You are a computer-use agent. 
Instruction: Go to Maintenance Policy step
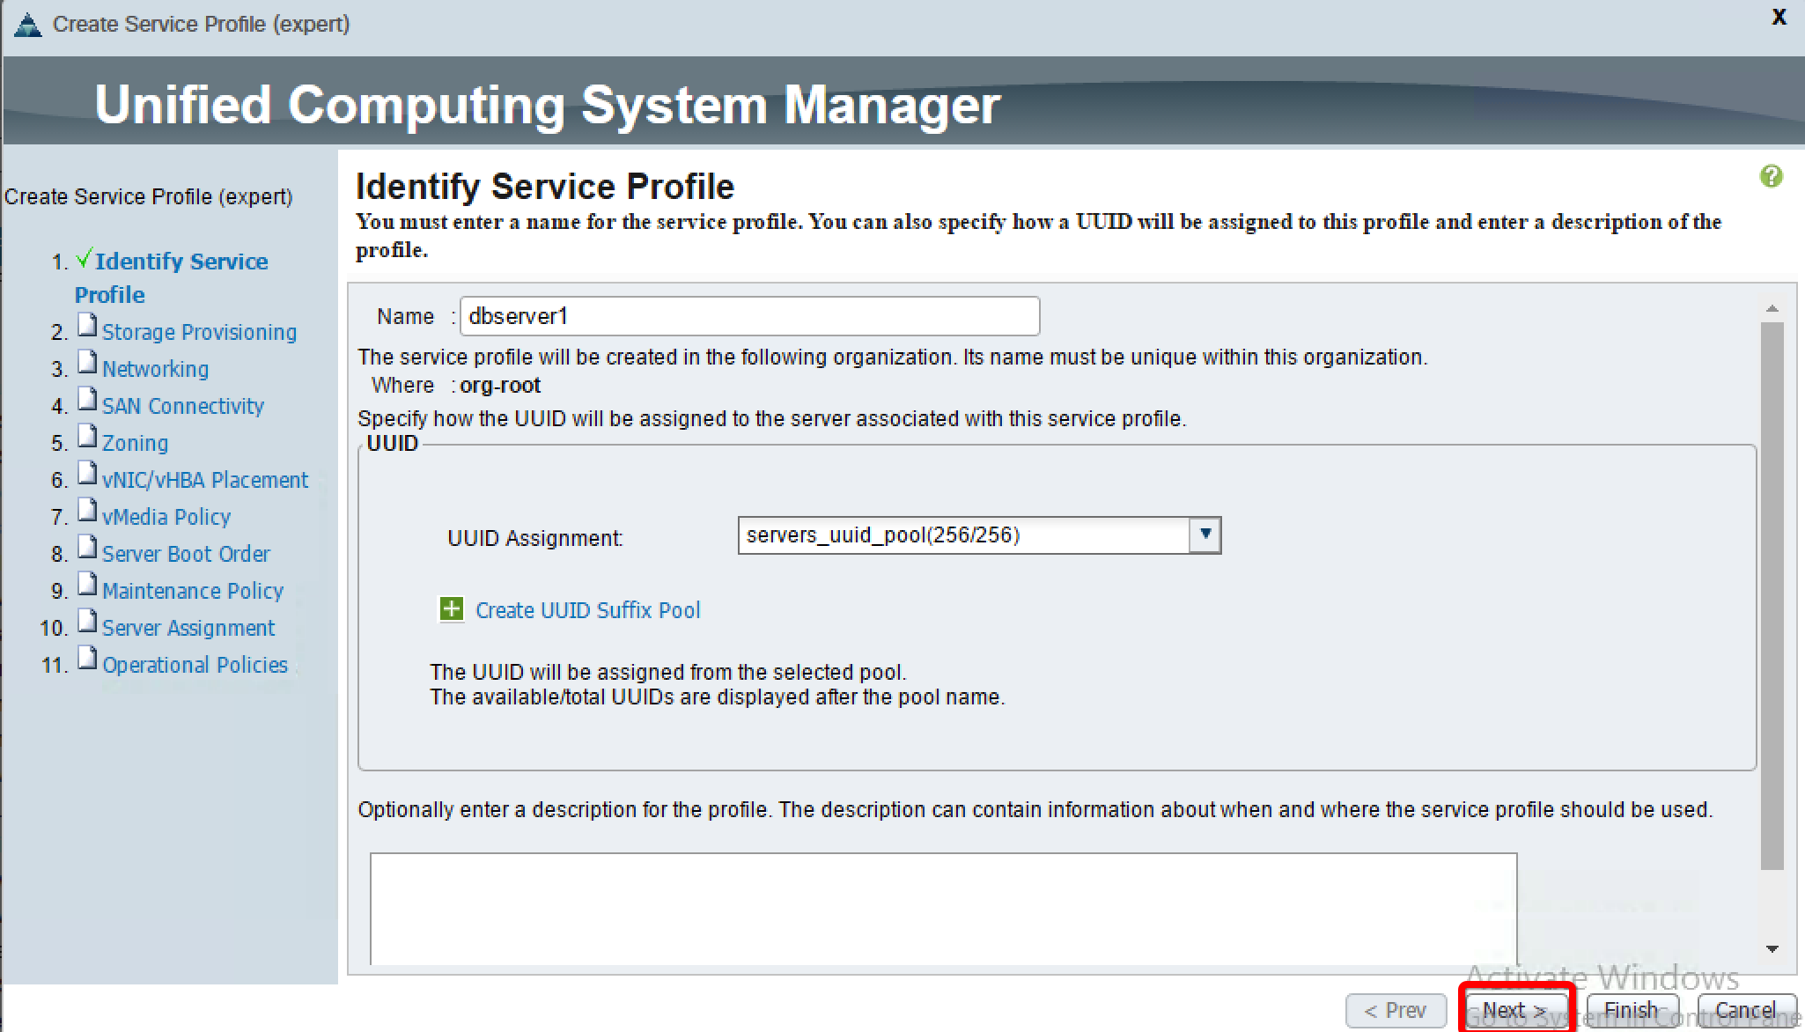[x=193, y=591]
